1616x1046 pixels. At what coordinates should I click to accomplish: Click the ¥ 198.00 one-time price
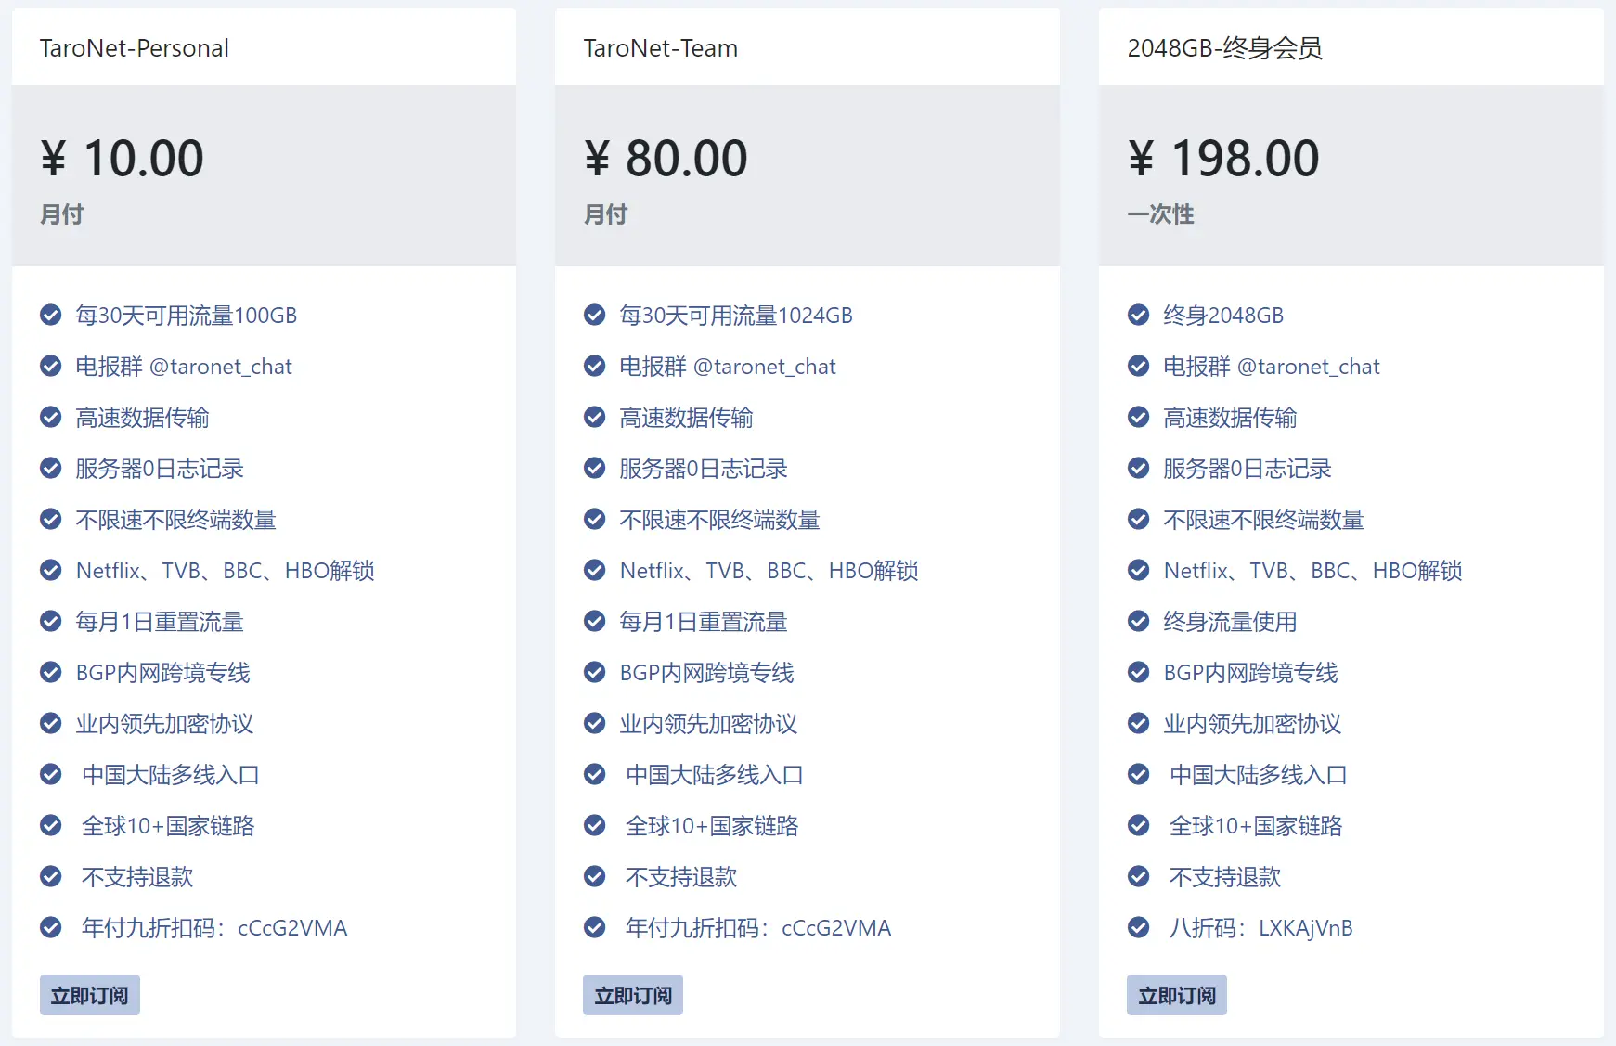[1223, 158]
